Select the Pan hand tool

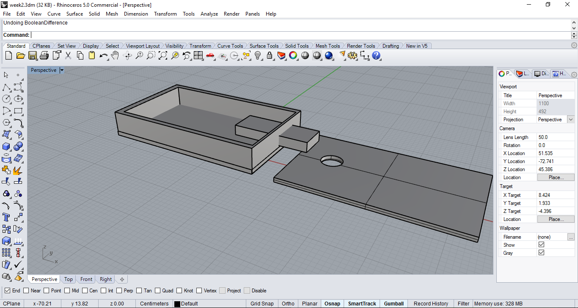[115, 55]
